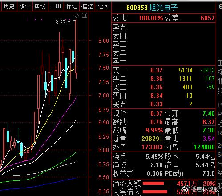Click 股本 value 5.44亿

pyautogui.click(x=206, y=156)
